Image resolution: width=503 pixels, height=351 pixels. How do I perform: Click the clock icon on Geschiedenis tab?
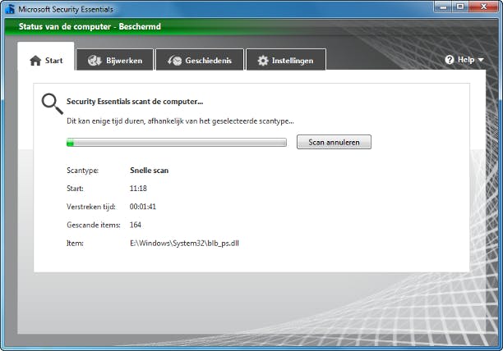click(175, 60)
